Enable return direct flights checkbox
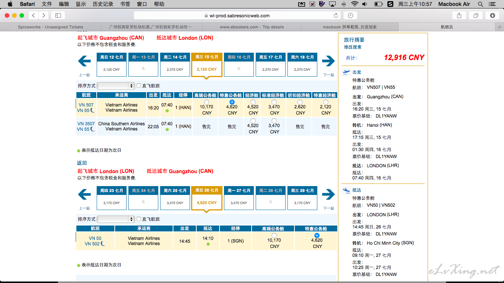Image resolution: width=504 pixels, height=283 pixels. 139,219
